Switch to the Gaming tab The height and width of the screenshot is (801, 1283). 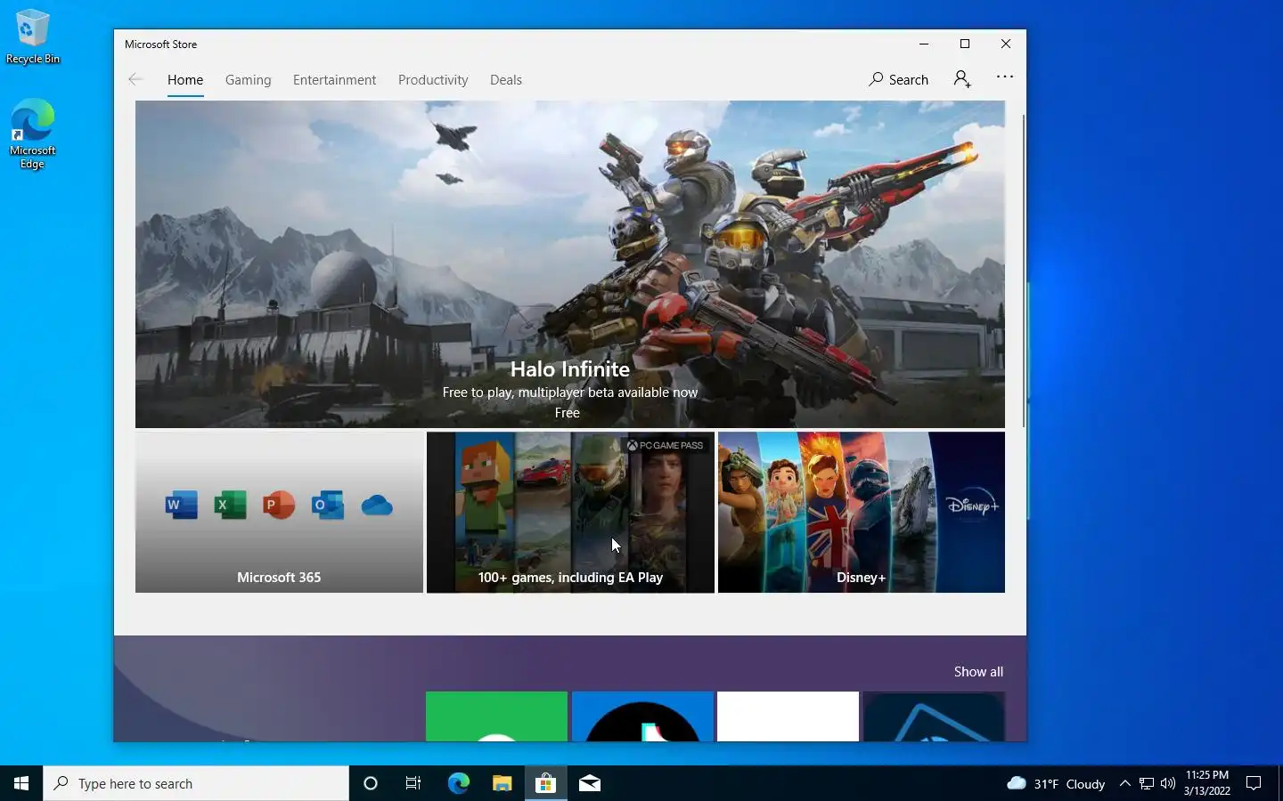[248, 80]
